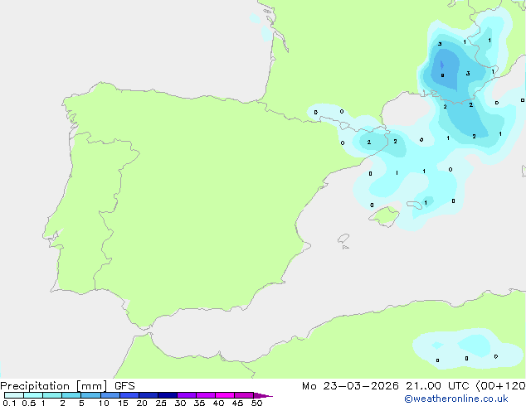Click the over-50 mm arrow tip of legend
The height and width of the screenshot is (406, 526).
click(263, 395)
